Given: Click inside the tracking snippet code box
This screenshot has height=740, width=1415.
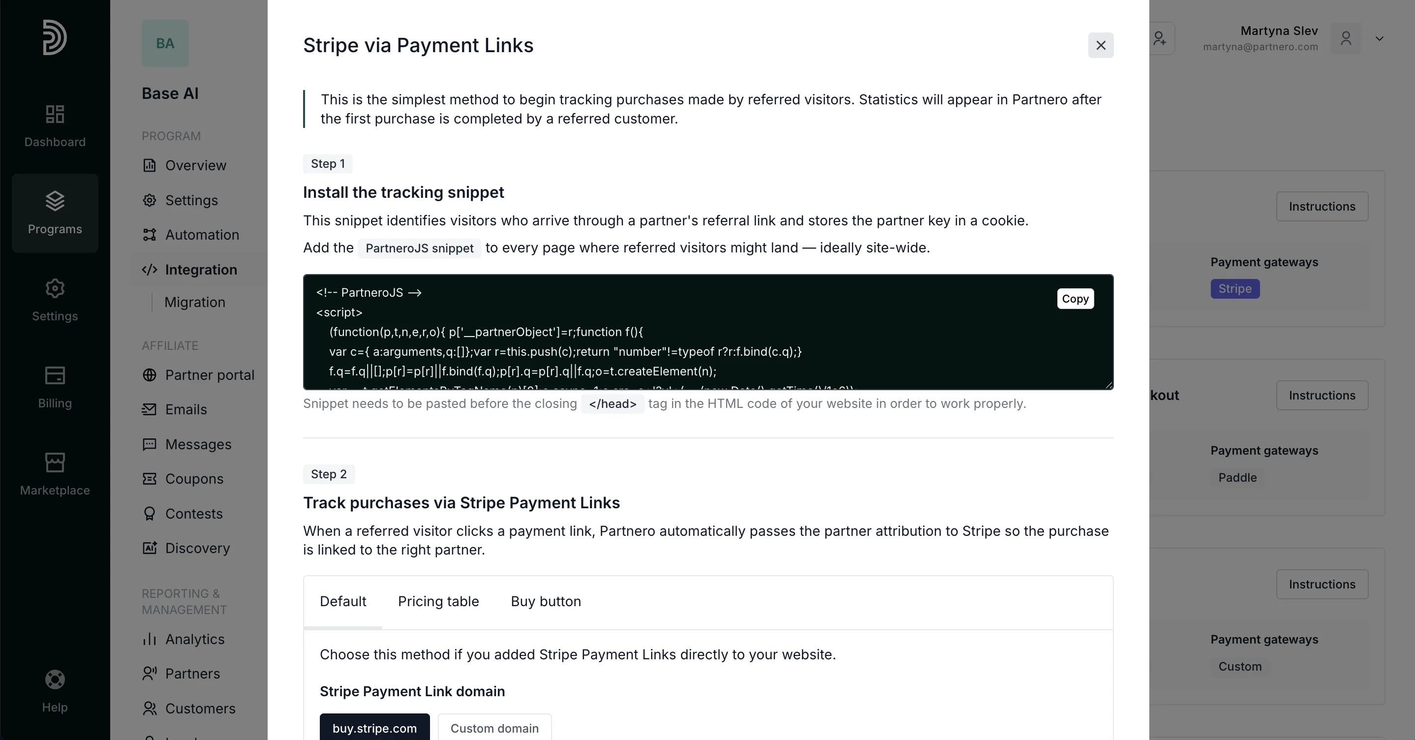Looking at the screenshot, I should (x=708, y=333).
